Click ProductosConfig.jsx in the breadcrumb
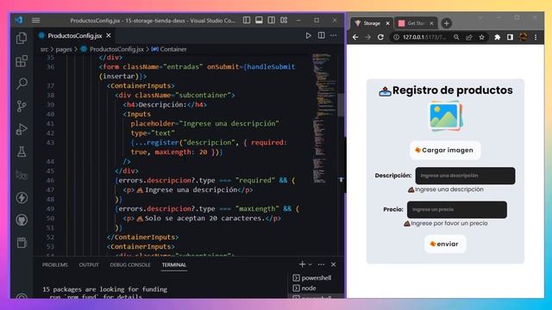The height and width of the screenshot is (310, 552). coord(116,49)
